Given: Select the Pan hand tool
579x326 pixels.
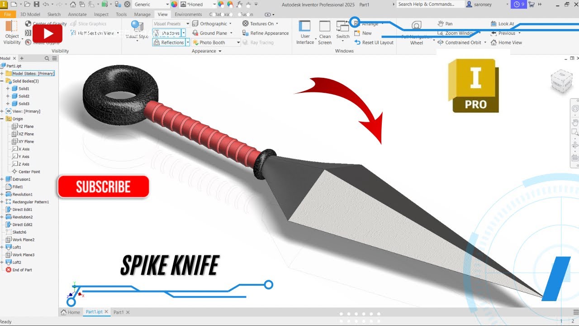Looking at the screenshot, I should pos(445,24).
